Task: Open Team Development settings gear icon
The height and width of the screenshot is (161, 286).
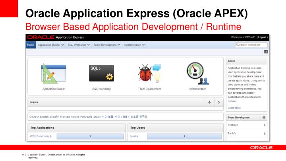Action: pos(264,118)
